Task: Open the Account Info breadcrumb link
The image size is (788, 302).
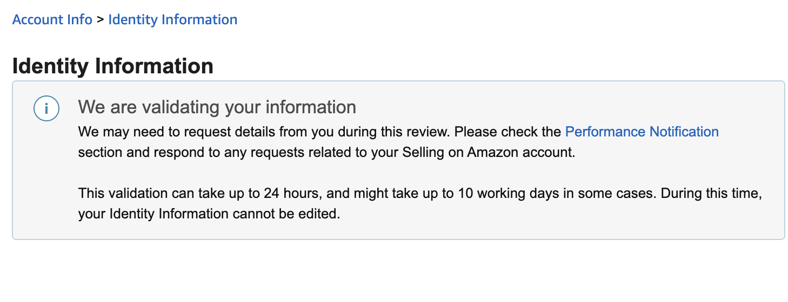Action: pos(52,20)
